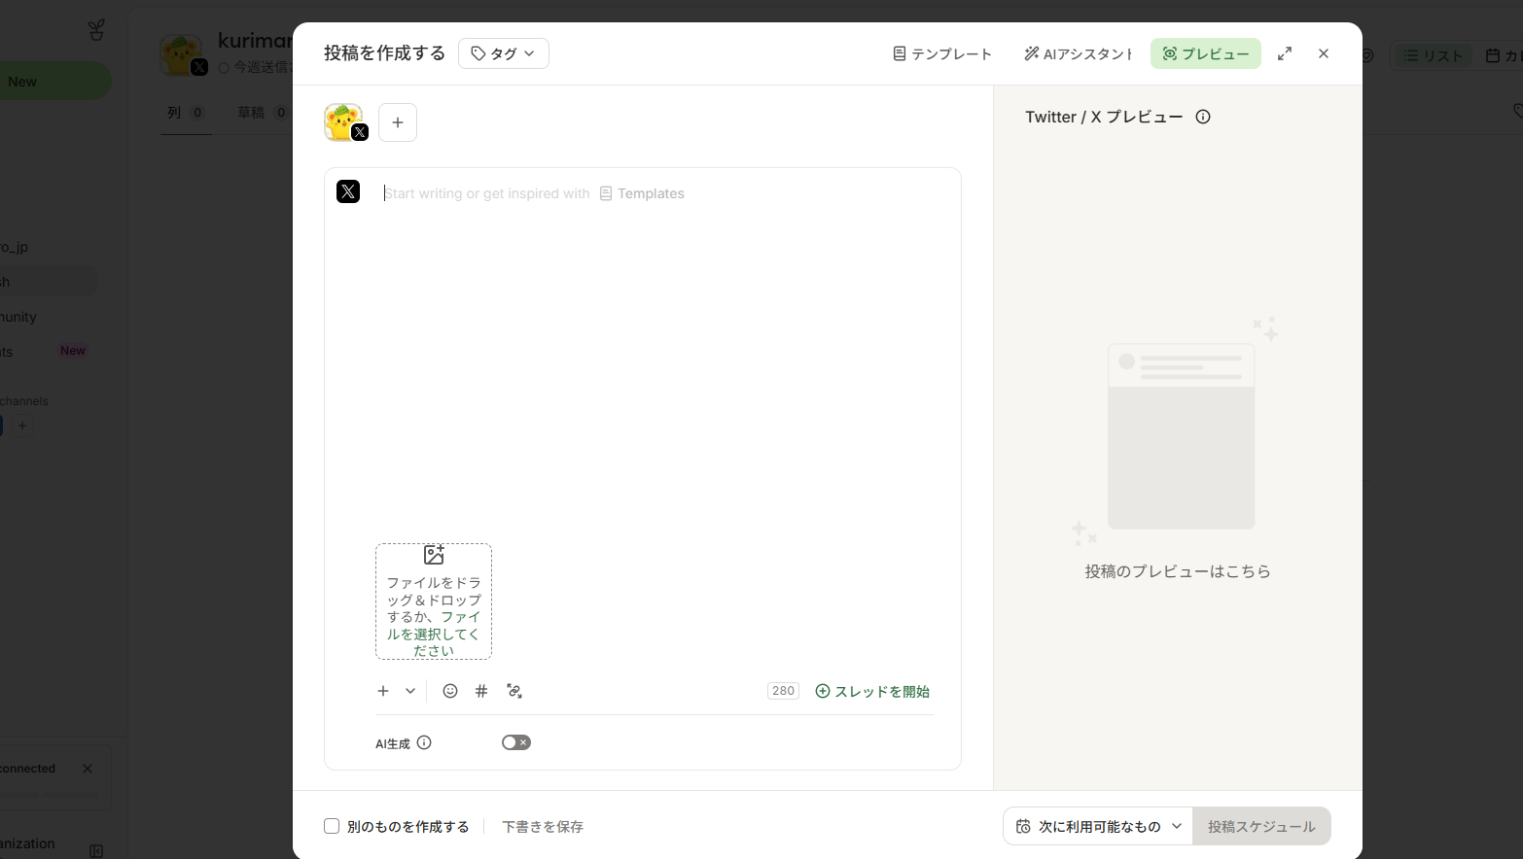Toggle the AI生成 switch

coord(516,742)
